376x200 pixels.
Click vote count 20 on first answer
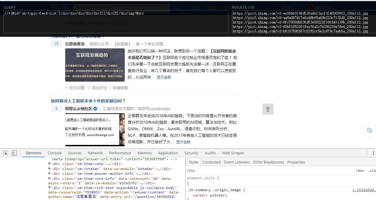57,44
